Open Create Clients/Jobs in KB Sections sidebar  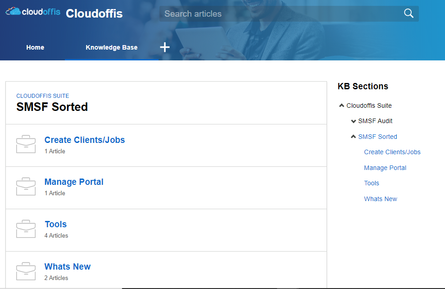point(392,152)
